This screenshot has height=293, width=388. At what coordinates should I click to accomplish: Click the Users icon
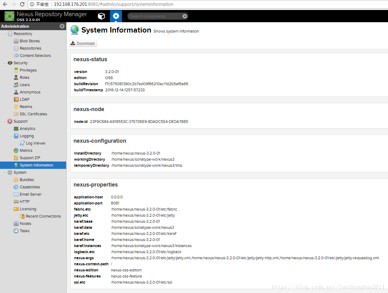pos(16,85)
